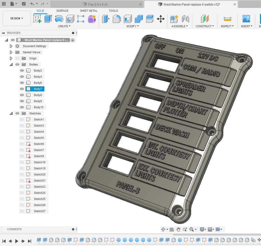The image size is (261, 246).
Task: Switch to the SOLID tab
Action: coord(40,11)
